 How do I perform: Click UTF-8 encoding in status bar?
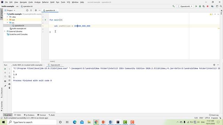click(x=207, y=118)
